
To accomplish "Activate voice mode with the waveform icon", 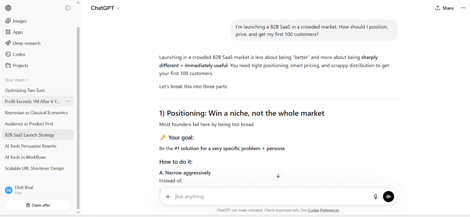I will pyautogui.click(x=388, y=196).
